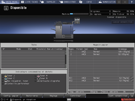The width and height of the screenshot is (135, 101).
Task: Click the right arrow next-page button
Action: (132, 96)
